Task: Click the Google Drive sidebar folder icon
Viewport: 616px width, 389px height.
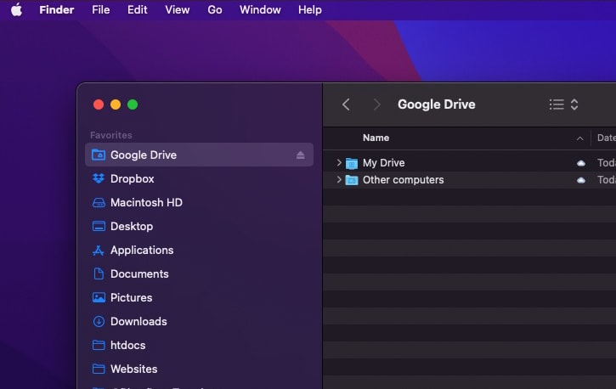Action: pyautogui.click(x=99, y=155)
